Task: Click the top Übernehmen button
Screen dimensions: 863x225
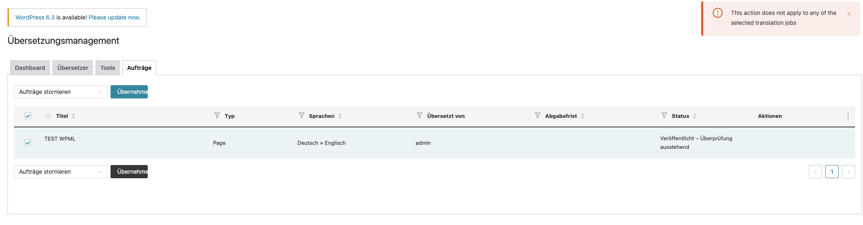Action: (x=129, y=92)
